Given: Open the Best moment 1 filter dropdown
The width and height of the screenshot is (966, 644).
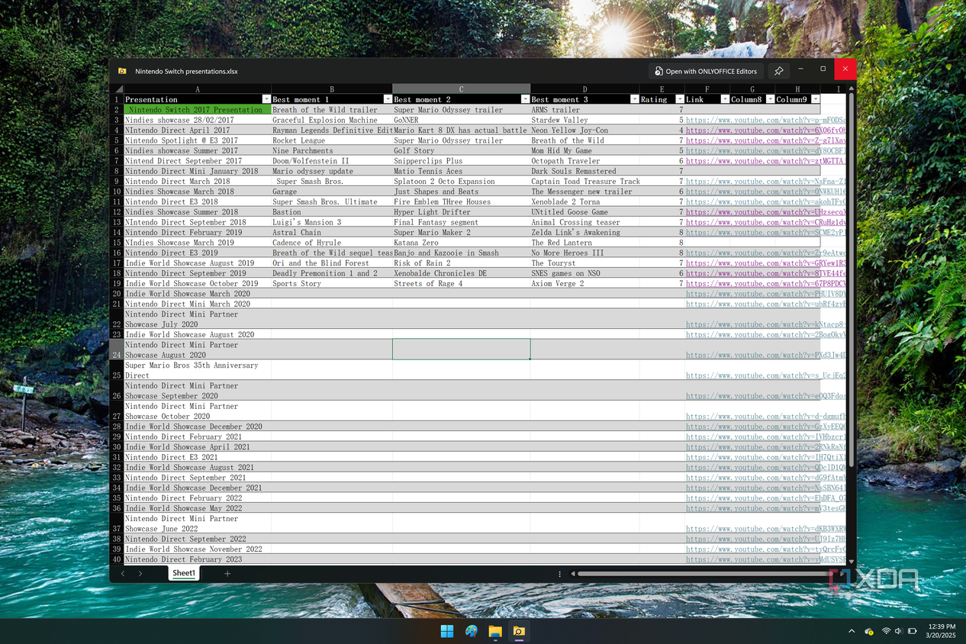Looking at the screenshot, I should pos(388,99).
